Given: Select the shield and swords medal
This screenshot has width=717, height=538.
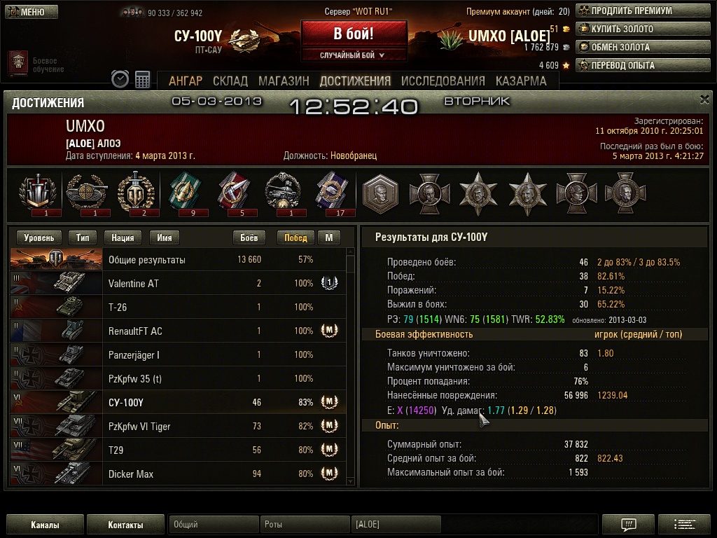Looking at the screenshot, I should click(39, 193).
